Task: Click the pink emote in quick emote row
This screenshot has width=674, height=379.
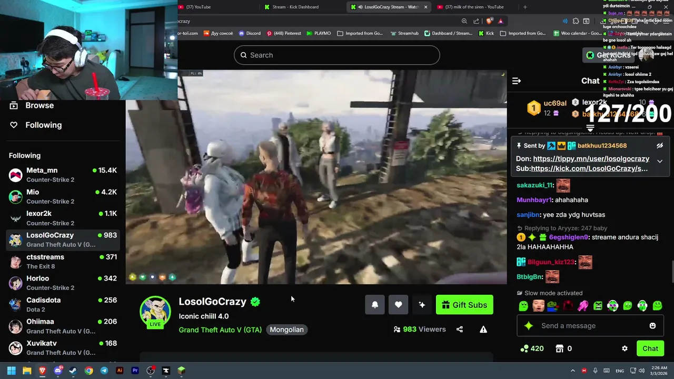Action: tap(583, 305)
